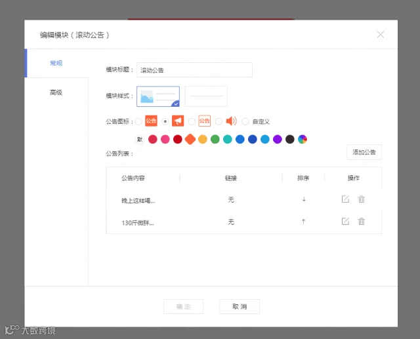
Task: Select the speaker icon radio button
Action: (219, 121)
